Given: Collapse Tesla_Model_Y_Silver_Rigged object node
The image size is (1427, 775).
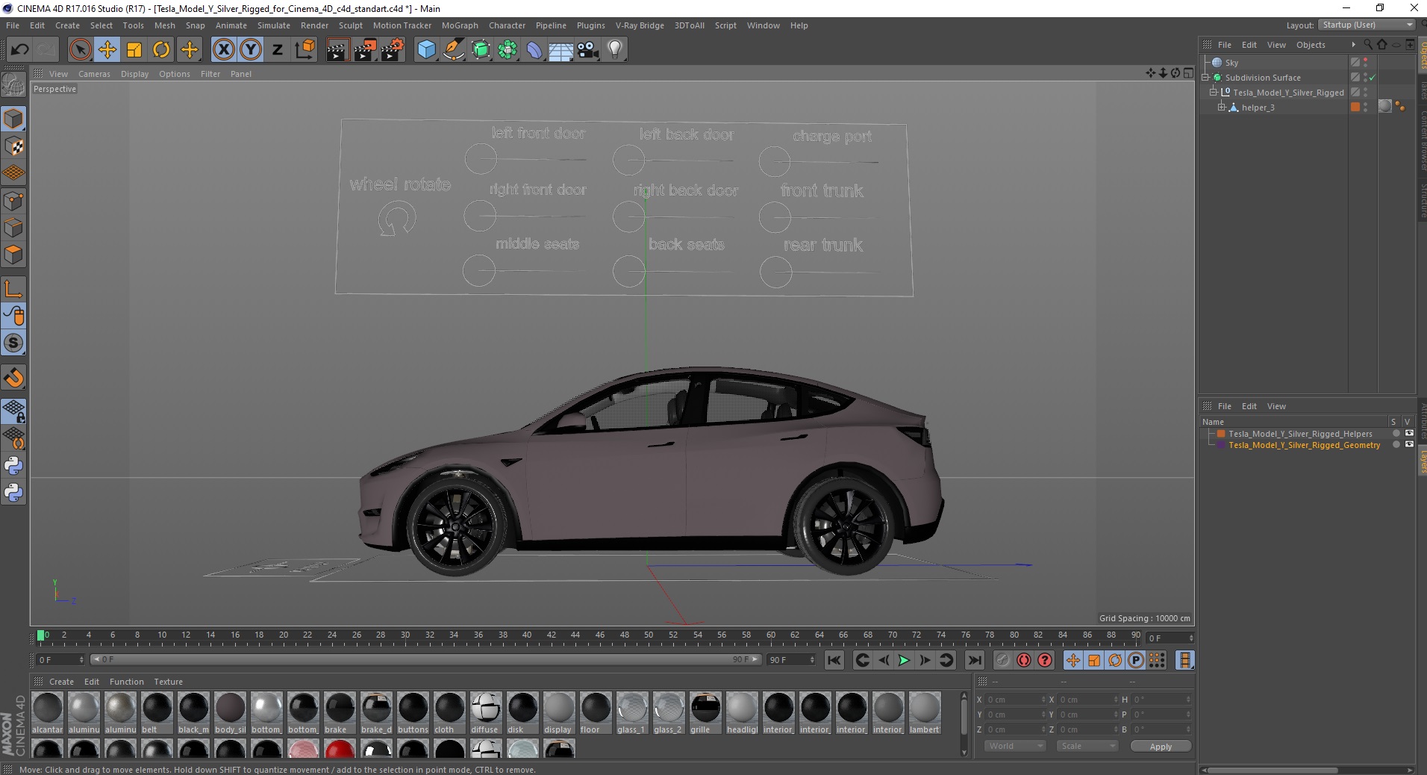Looking at the screenshot, I should pyautogui.click(x=1214, y=93).
